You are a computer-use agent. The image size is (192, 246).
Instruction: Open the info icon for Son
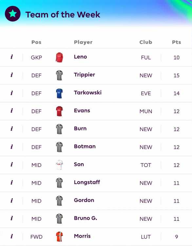(11, 164)
